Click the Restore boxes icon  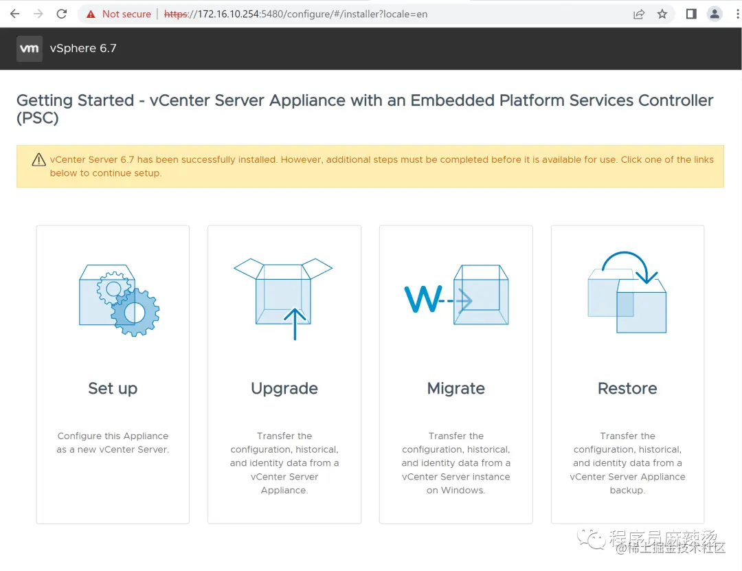(x=627, y=292)
